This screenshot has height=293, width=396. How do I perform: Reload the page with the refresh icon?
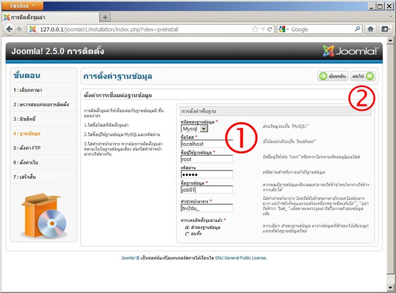[269, 29]
